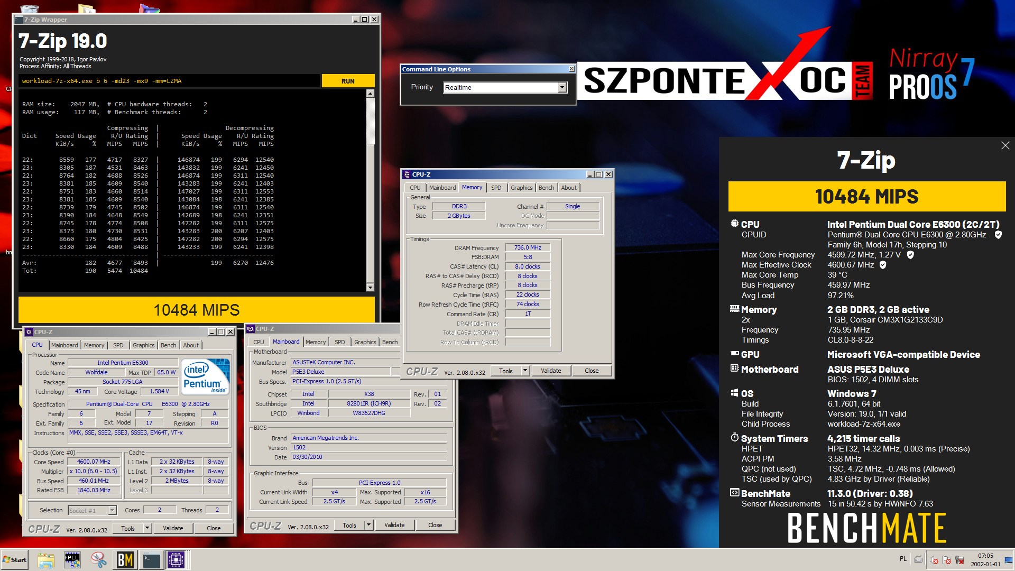
Task: Switch to BenchMate (BM) taskbar button
Action: (x=125, y=560)
